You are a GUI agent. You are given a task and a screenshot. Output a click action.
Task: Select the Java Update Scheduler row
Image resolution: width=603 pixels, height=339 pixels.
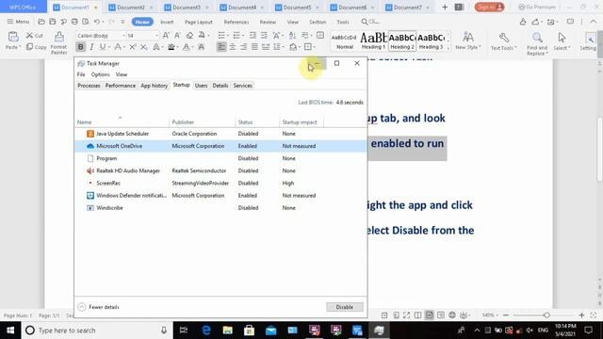[220, 134]
